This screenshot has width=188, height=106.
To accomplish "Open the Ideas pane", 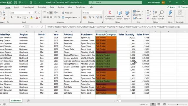I will [x=170, y=14].
